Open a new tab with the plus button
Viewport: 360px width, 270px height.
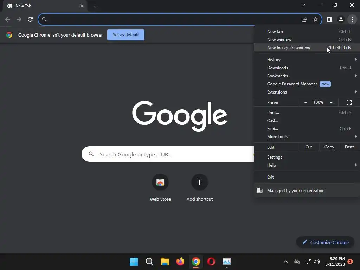click(x=95, y=6)
